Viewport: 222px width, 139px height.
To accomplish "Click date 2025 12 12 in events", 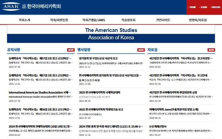I will tap(85, 67).
